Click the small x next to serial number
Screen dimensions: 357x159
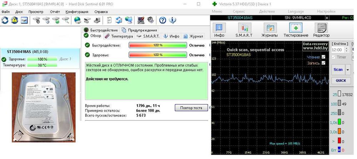[327, 18]
